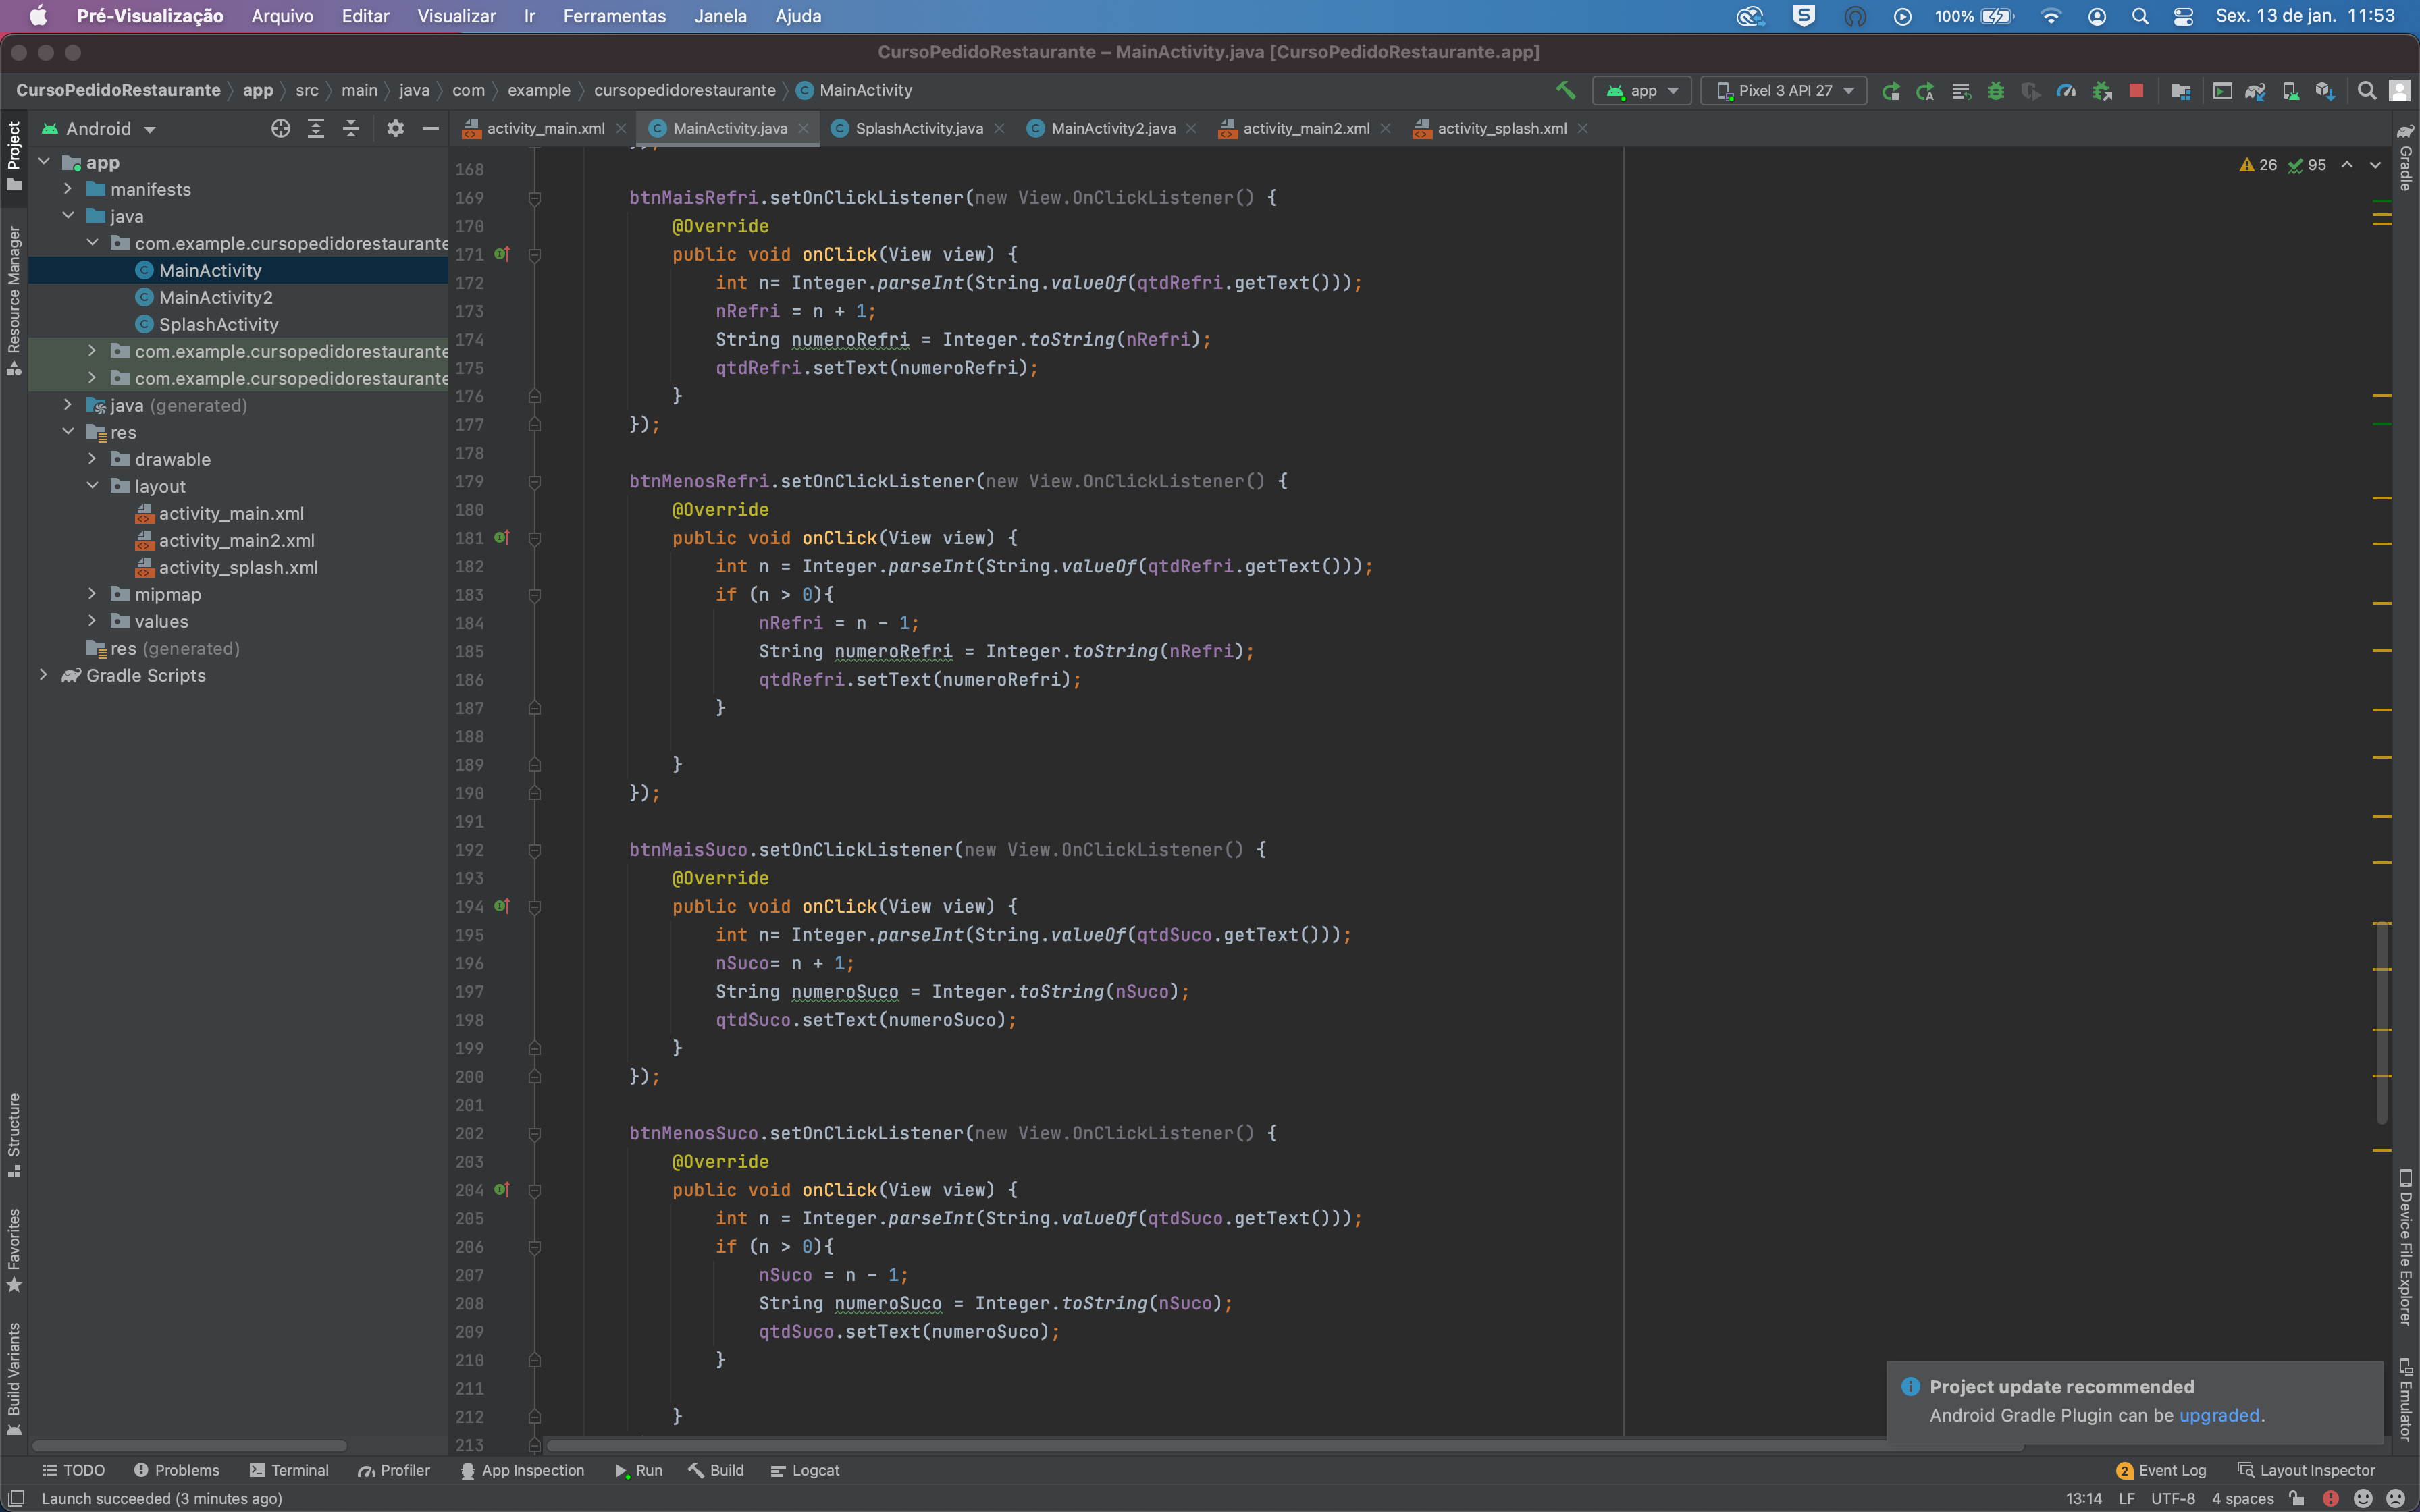Screen dimensions: 2420x1512
Task: Toggle the Resource Manager tool window
Action: pos(14,300)
